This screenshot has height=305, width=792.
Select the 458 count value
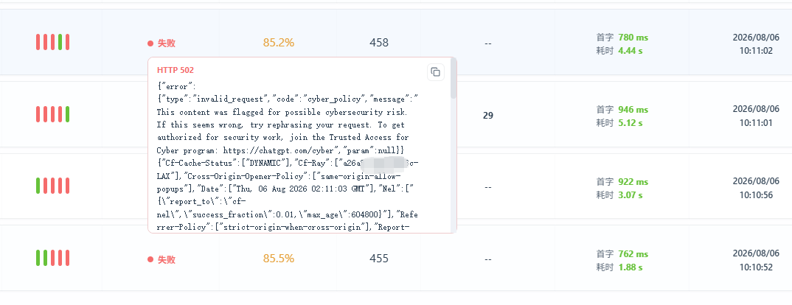point(379,43)
